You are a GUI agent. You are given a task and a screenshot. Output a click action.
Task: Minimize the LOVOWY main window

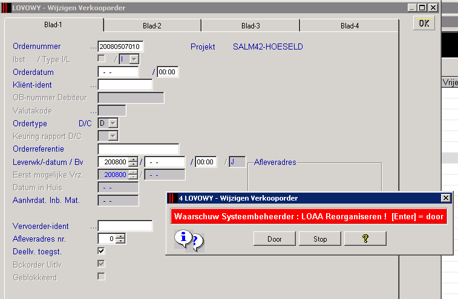pyautogui.click(x=412, y=8)
